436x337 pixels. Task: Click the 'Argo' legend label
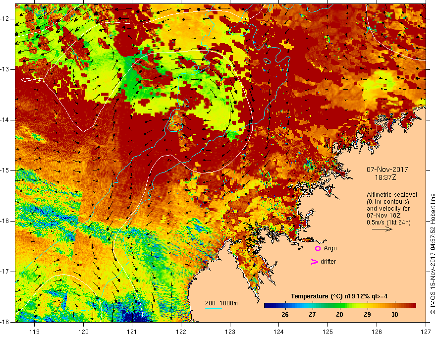click(x=330, y=248)
